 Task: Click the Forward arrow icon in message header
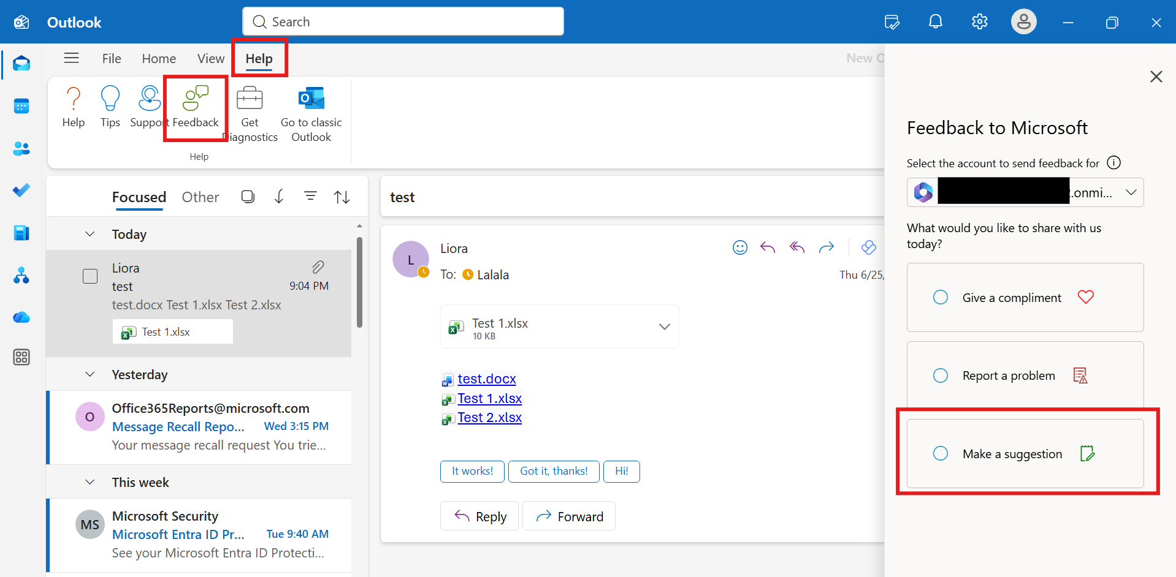pyautogui.click(x=827, y=247)
